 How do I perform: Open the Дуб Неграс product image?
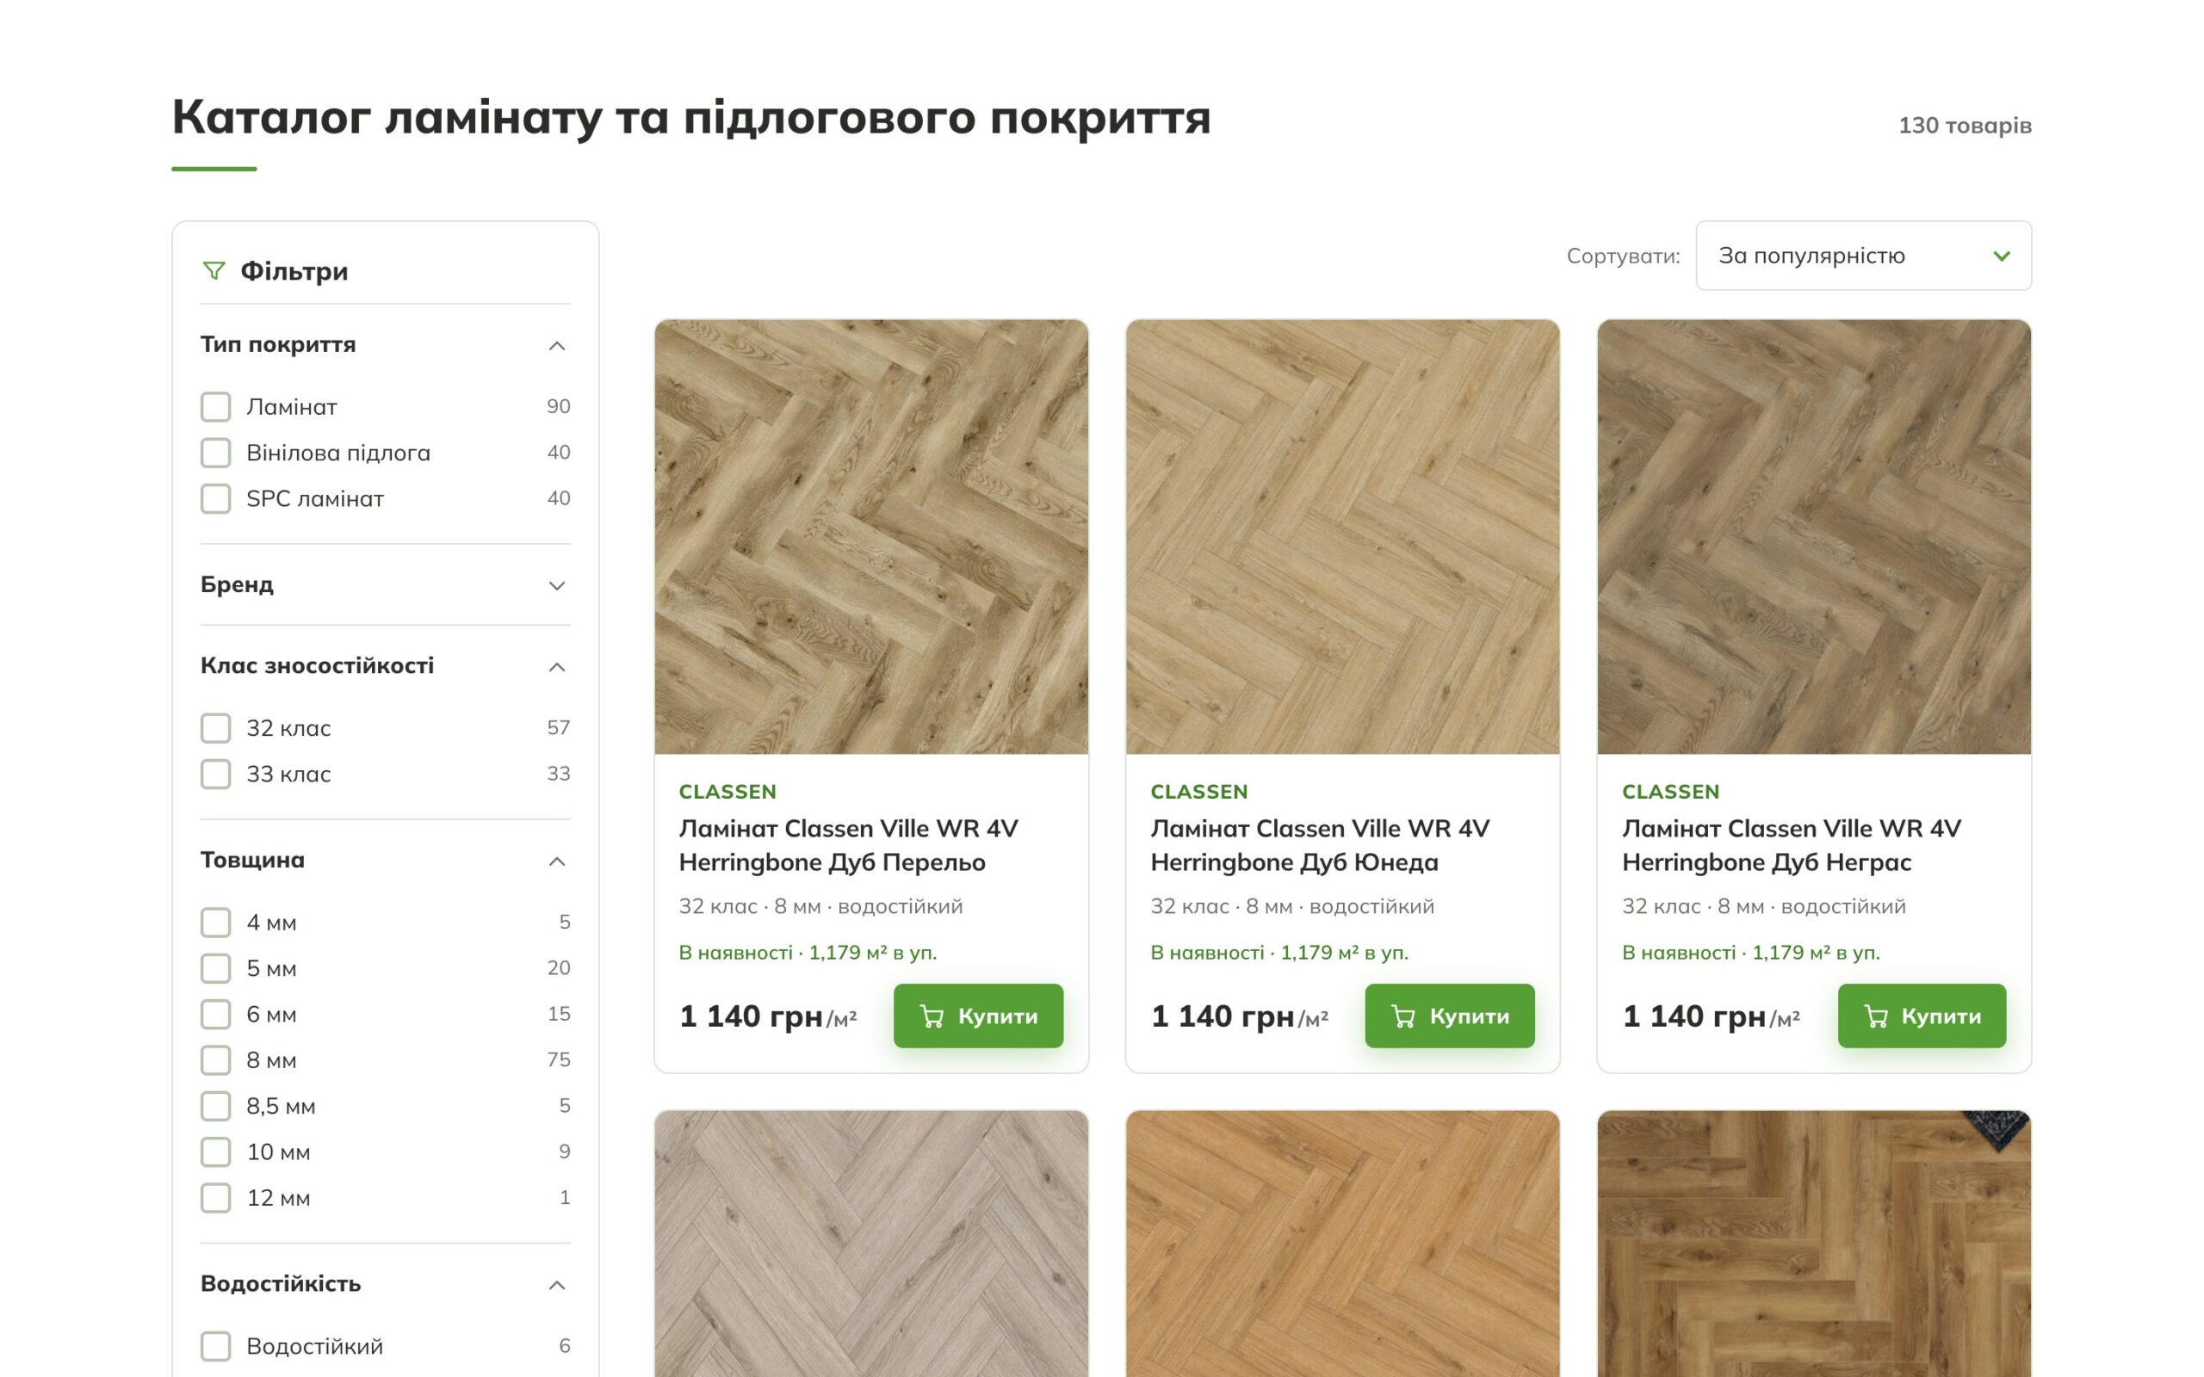click(1814, 536)
